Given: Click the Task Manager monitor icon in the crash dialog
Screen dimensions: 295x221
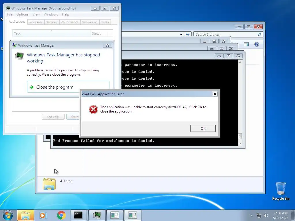Looking at the screenshot, I should coord(19,56).
